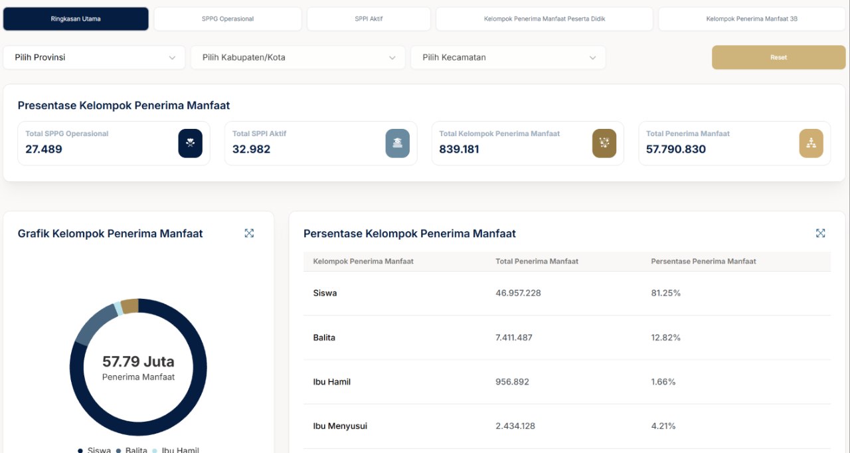The width and height of the screenshot is (850, 453).
Task: Click the value 2.434.128
Action: [x=515, y=426]
